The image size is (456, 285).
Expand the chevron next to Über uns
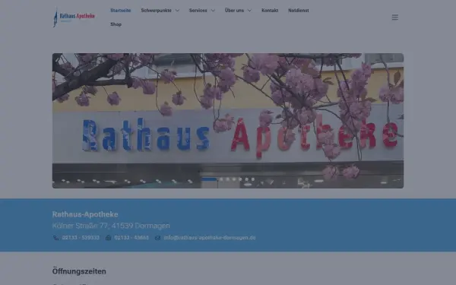pyautogui.click(x=249, y=11)
